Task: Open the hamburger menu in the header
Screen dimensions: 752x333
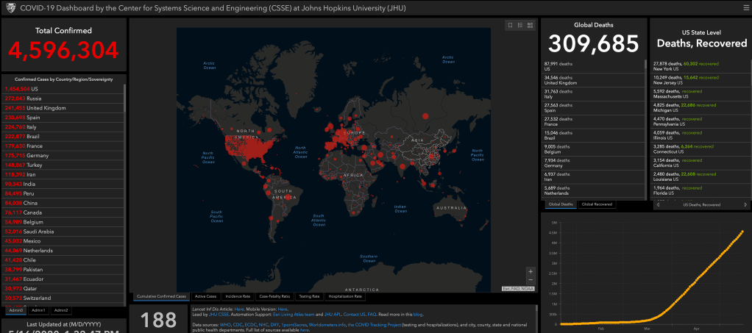Action: click(745, 7)
